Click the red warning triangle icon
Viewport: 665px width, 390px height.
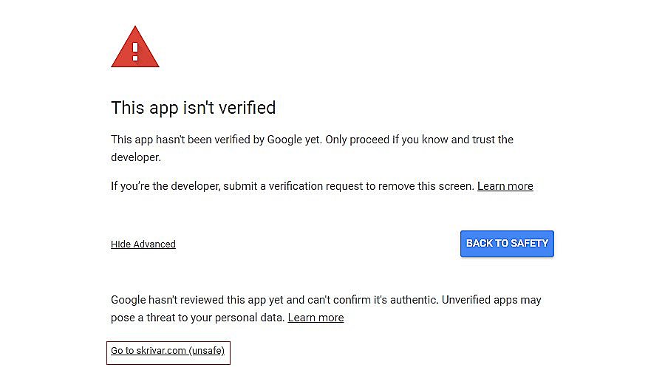(x=134, y=49)
